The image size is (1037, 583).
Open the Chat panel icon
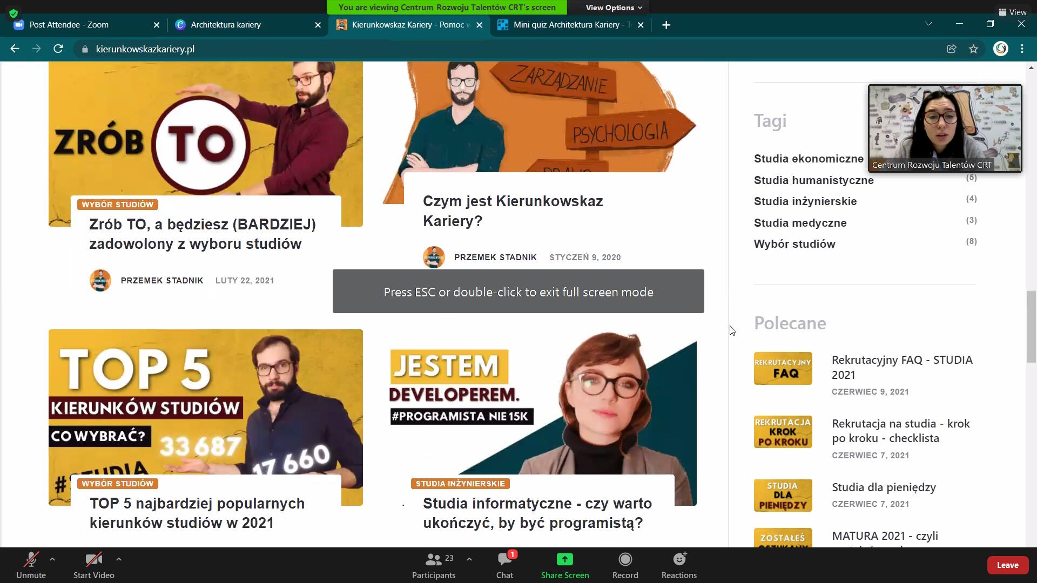504,560
